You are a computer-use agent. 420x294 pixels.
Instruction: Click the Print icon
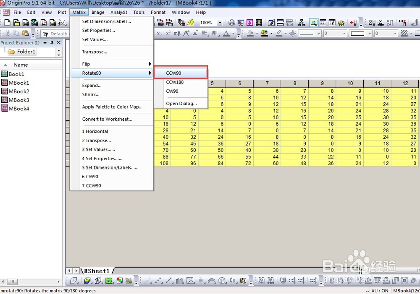tap(232, 23)
